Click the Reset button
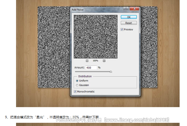187x126 pixels. tap(129, 23)
